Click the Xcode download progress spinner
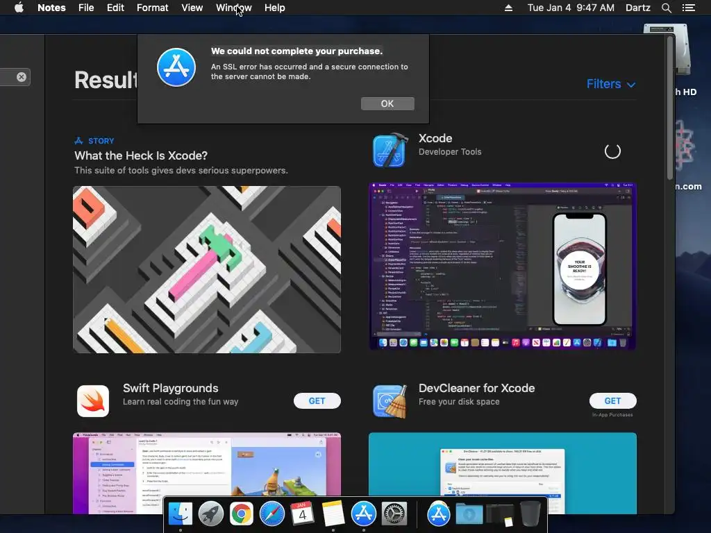 click(x=612, y=151)
